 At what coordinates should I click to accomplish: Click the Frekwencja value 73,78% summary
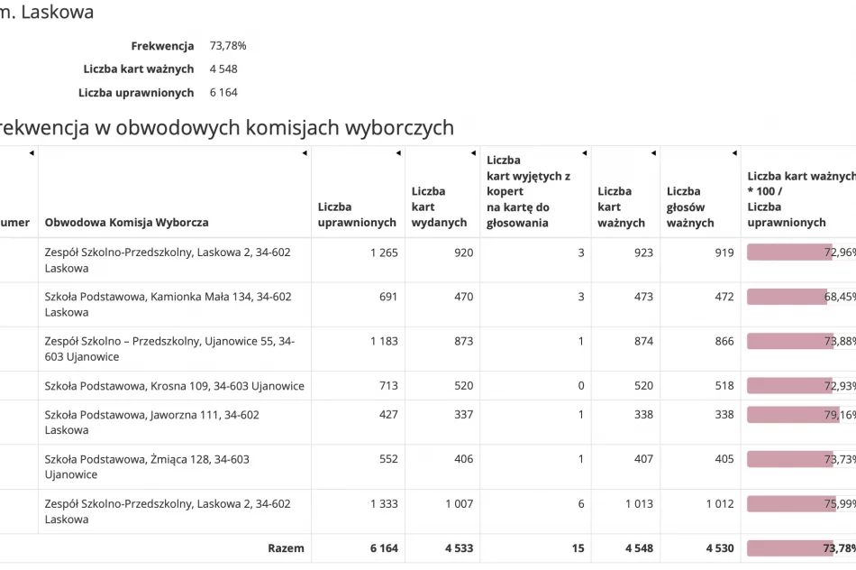228,45
